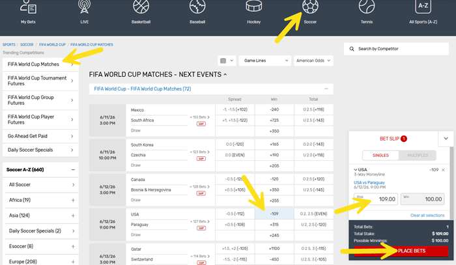
Task: Collapse the Soccer A-Z (660) list
Action: click(73, 170)
